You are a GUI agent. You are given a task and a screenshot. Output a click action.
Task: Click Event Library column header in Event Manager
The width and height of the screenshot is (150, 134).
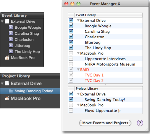pyautogui.click(x=108, y=15)
